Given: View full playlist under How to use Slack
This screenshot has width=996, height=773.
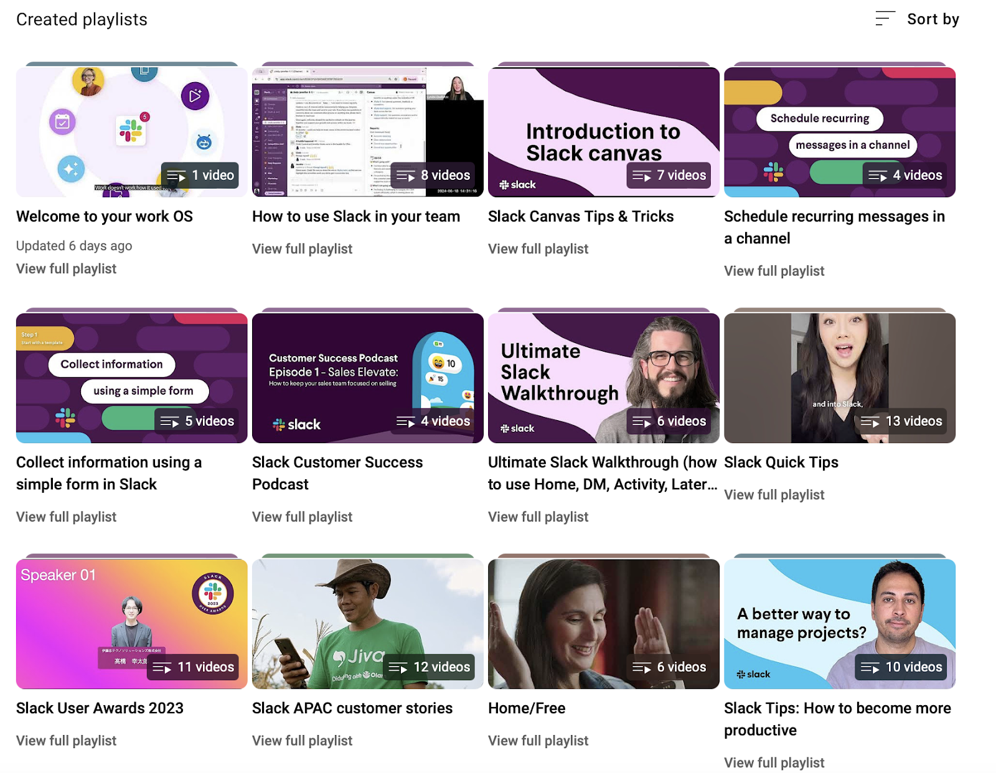Looking at the screenshot, I should pos(302,249).
